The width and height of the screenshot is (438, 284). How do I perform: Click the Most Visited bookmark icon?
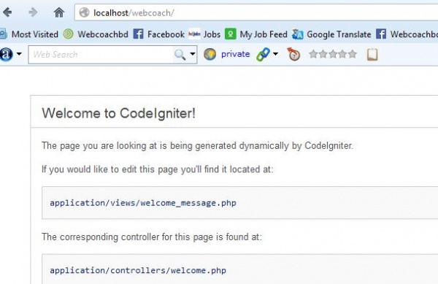(3, 34)
